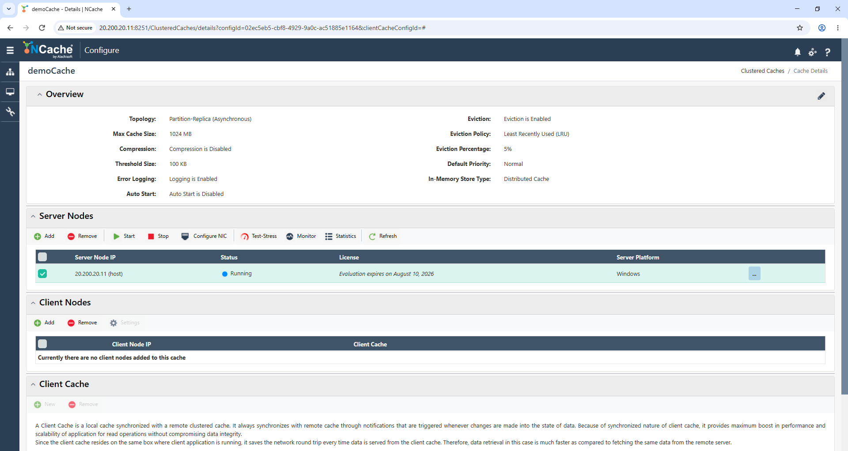Remove the client cache

83,404
